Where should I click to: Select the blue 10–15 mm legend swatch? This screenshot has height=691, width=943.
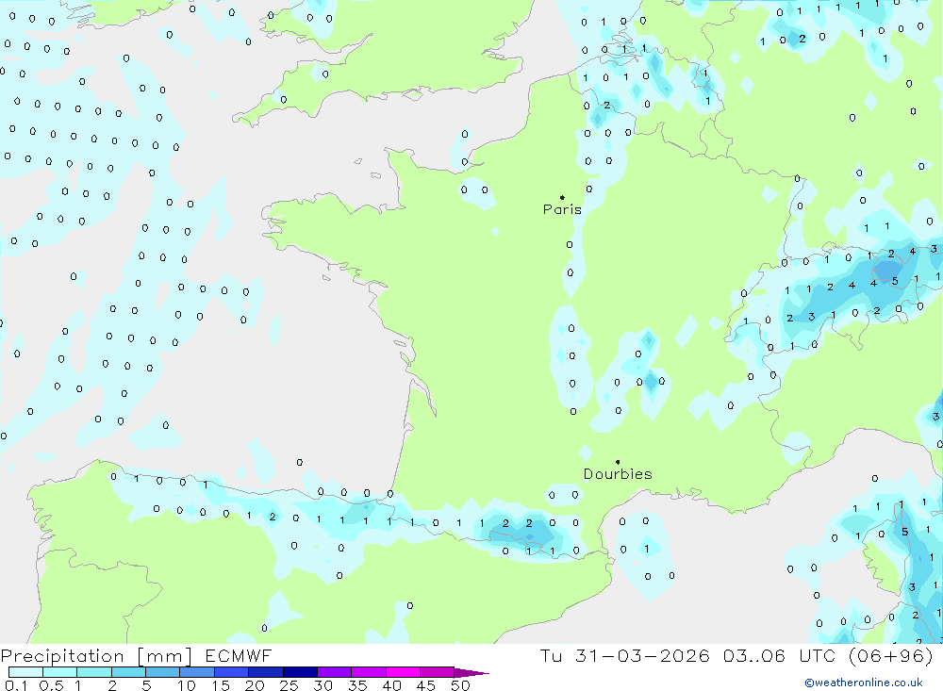(197, 672)
